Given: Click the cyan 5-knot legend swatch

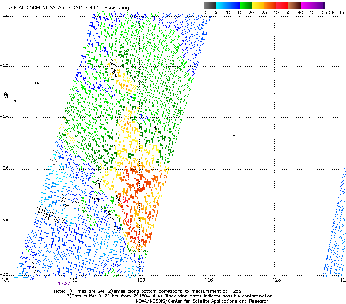Looking at the screenshot, I should point(221,6).
